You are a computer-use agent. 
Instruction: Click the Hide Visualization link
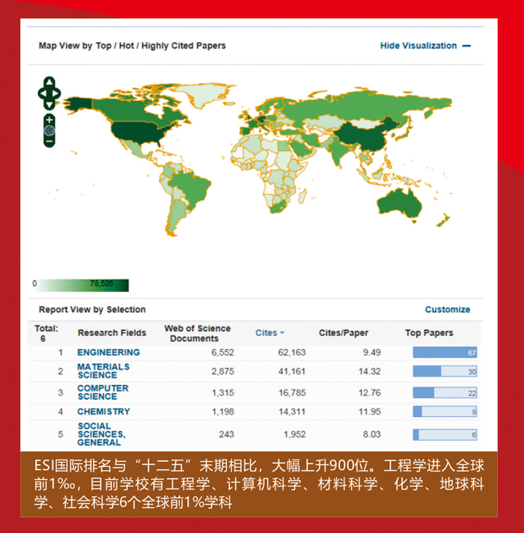(x=418, y=46)
